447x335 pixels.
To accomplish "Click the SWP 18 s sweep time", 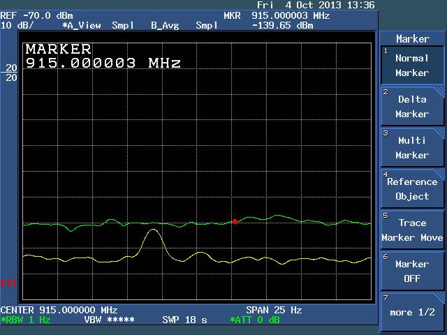I will pyautogui.click(x=184, y=320).
